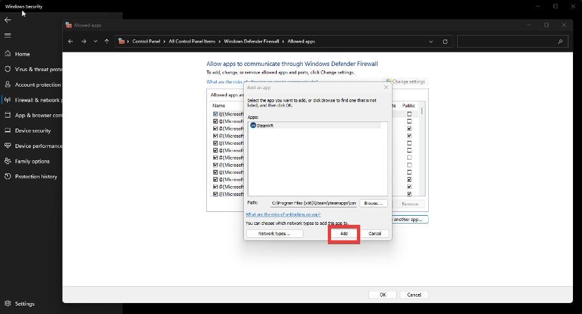Open Device security section
This screenshot has width=582, height=314.
[33, 131]
